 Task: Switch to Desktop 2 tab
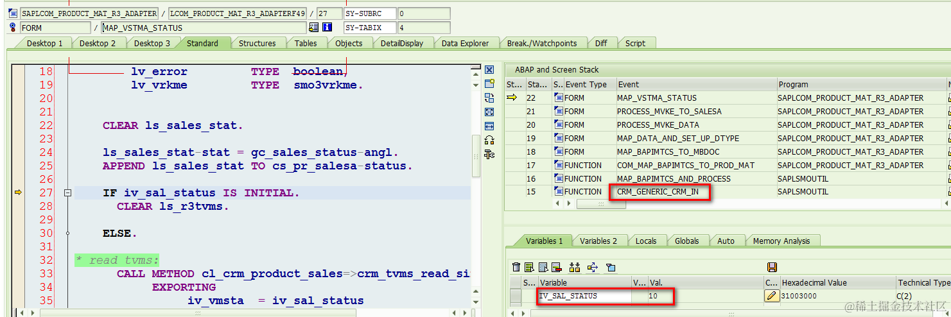coord(98,43)
